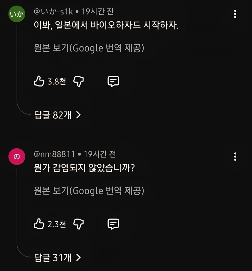Expand the 31 replies thread

(x=53, y=258)
